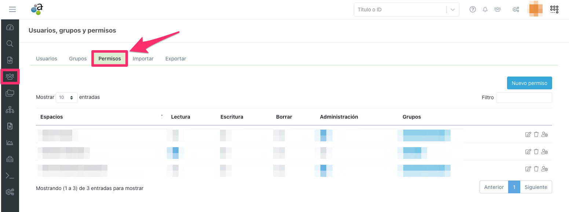
Task: Switch to the Usuarios tab
Action: (x=47, y=59)
